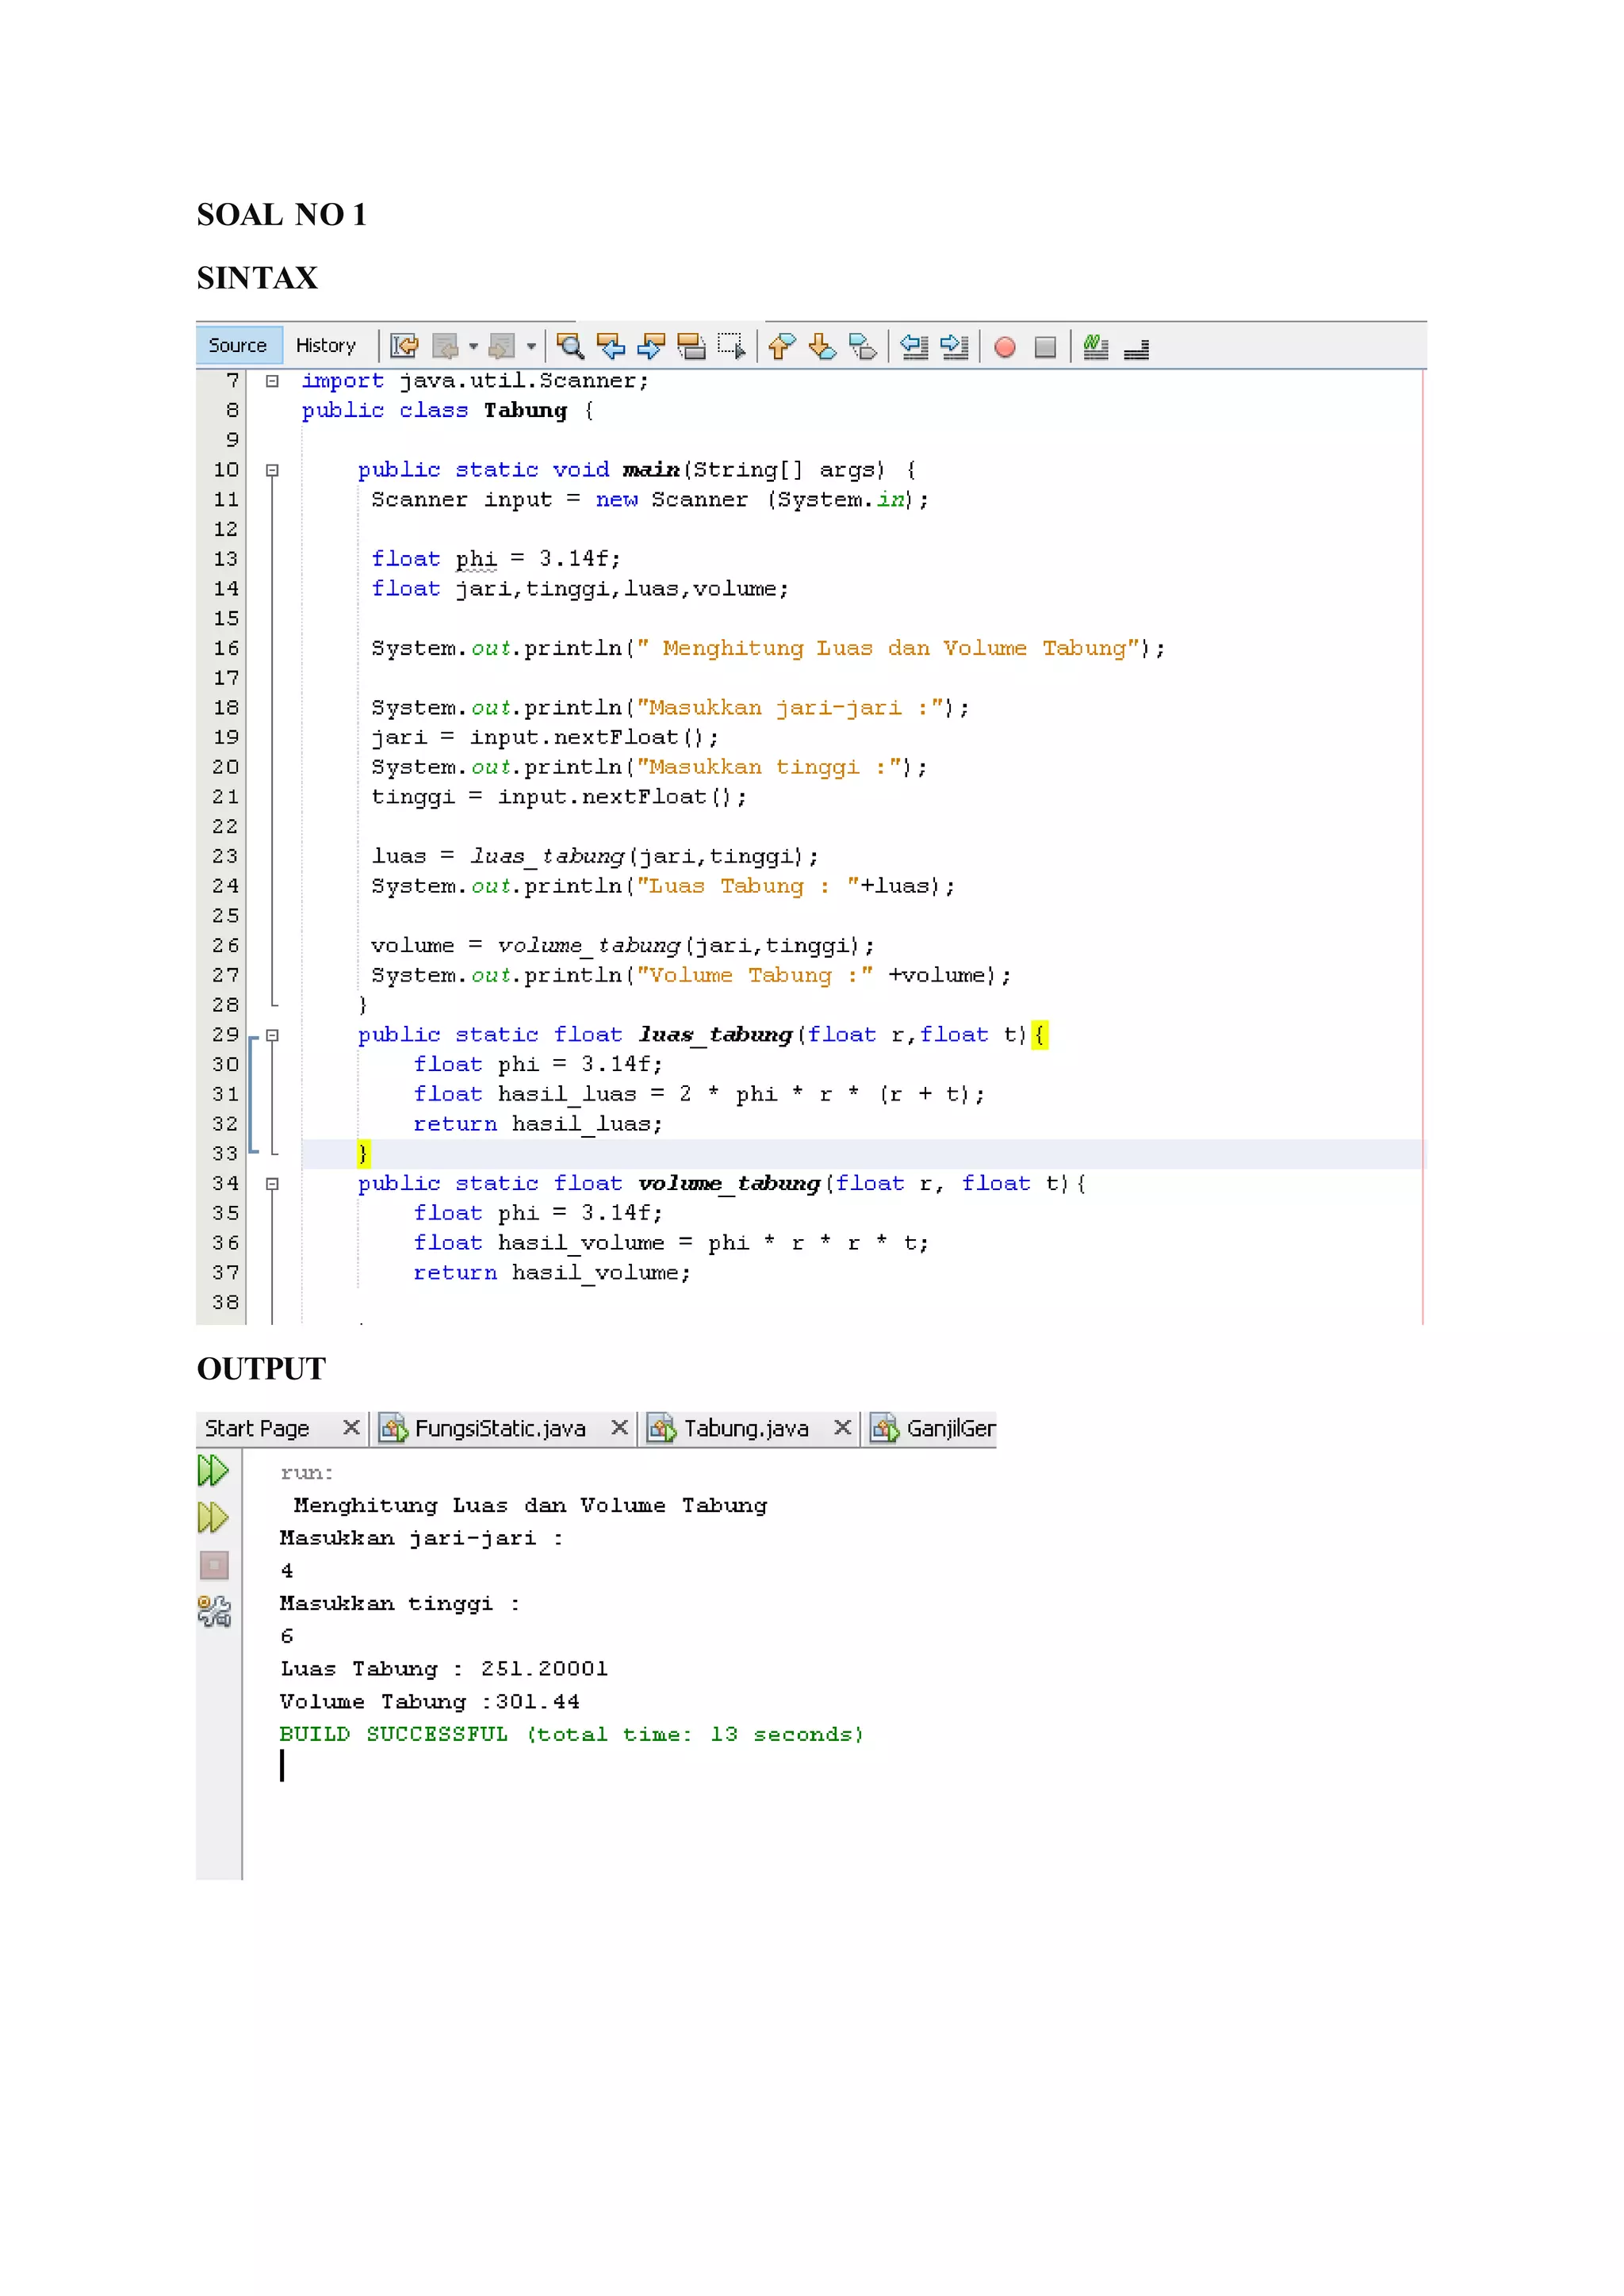Screen dimensions: 1624x2296
Task: Click Find Next Occurrence arrow icon
Action: point(651,347)
